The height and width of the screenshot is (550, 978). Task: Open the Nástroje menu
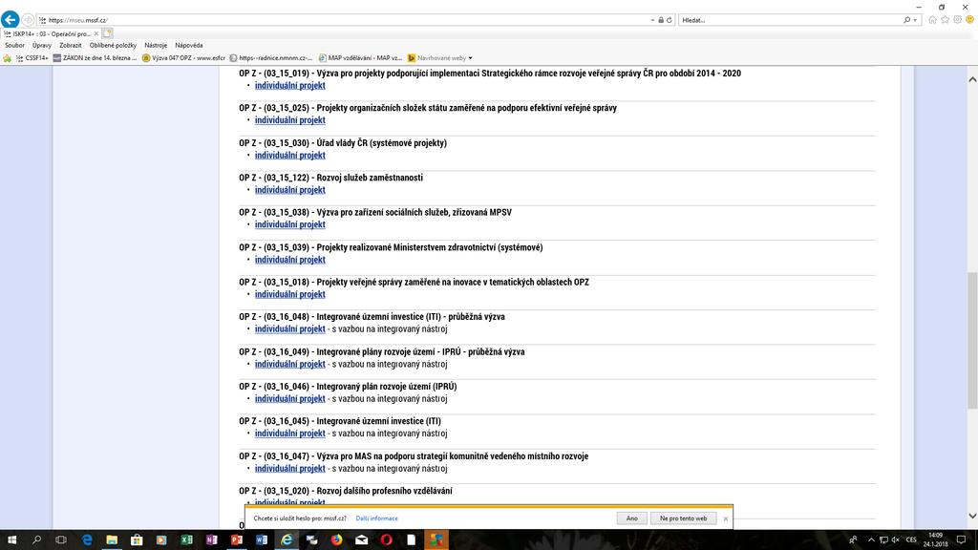pyautogui.click(x=156, y=46)
